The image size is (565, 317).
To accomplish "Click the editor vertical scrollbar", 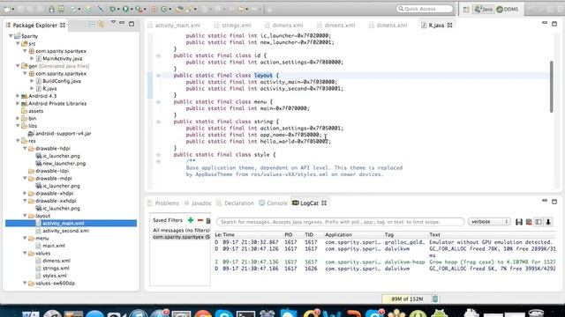I will (551, 86).
